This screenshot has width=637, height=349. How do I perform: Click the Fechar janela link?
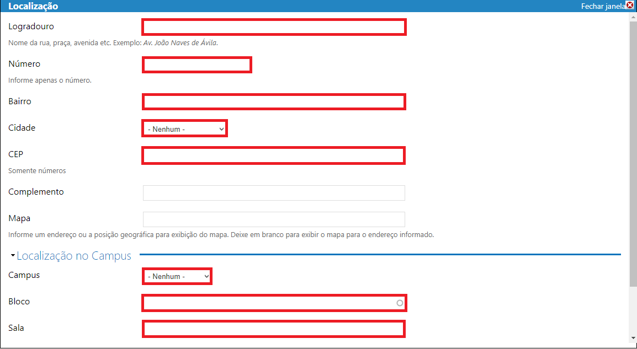pos(603,7)
